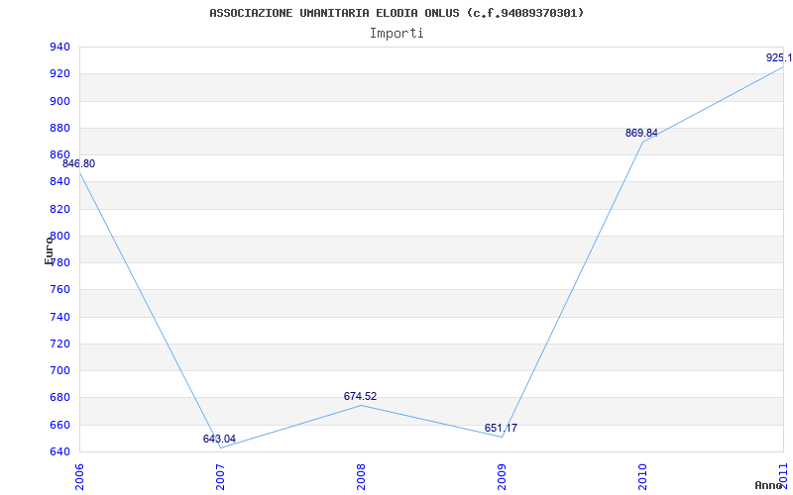Click the 2006 x-axis year label
The height and width of the screenshot is (495, 793).
click(79, 477)
